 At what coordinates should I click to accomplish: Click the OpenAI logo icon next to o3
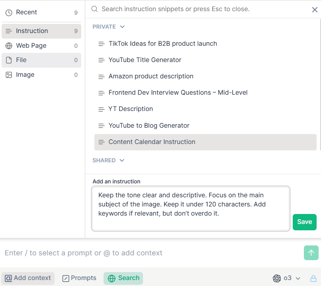pyautogui.click(x=277, y=278)
